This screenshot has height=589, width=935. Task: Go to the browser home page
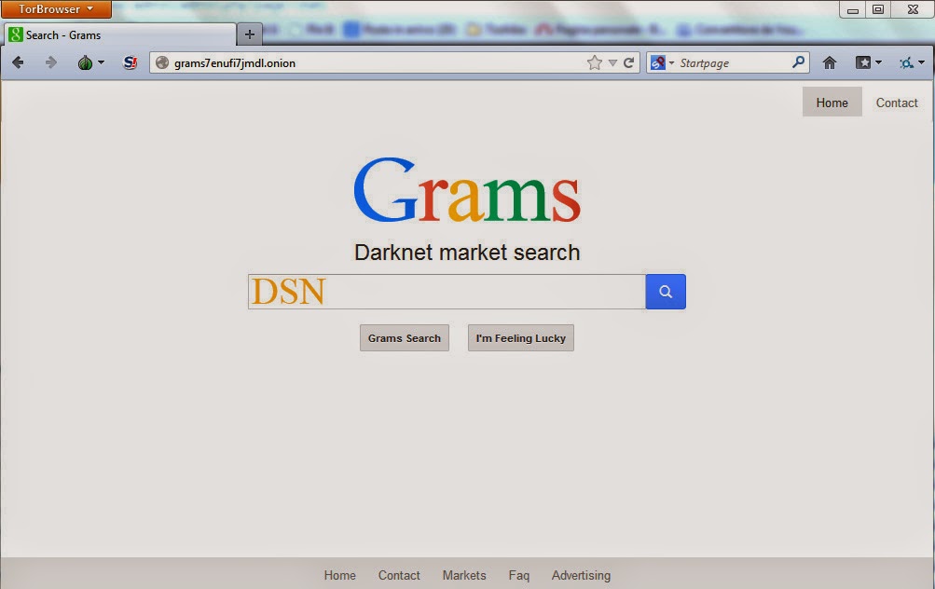click(830, 62)
